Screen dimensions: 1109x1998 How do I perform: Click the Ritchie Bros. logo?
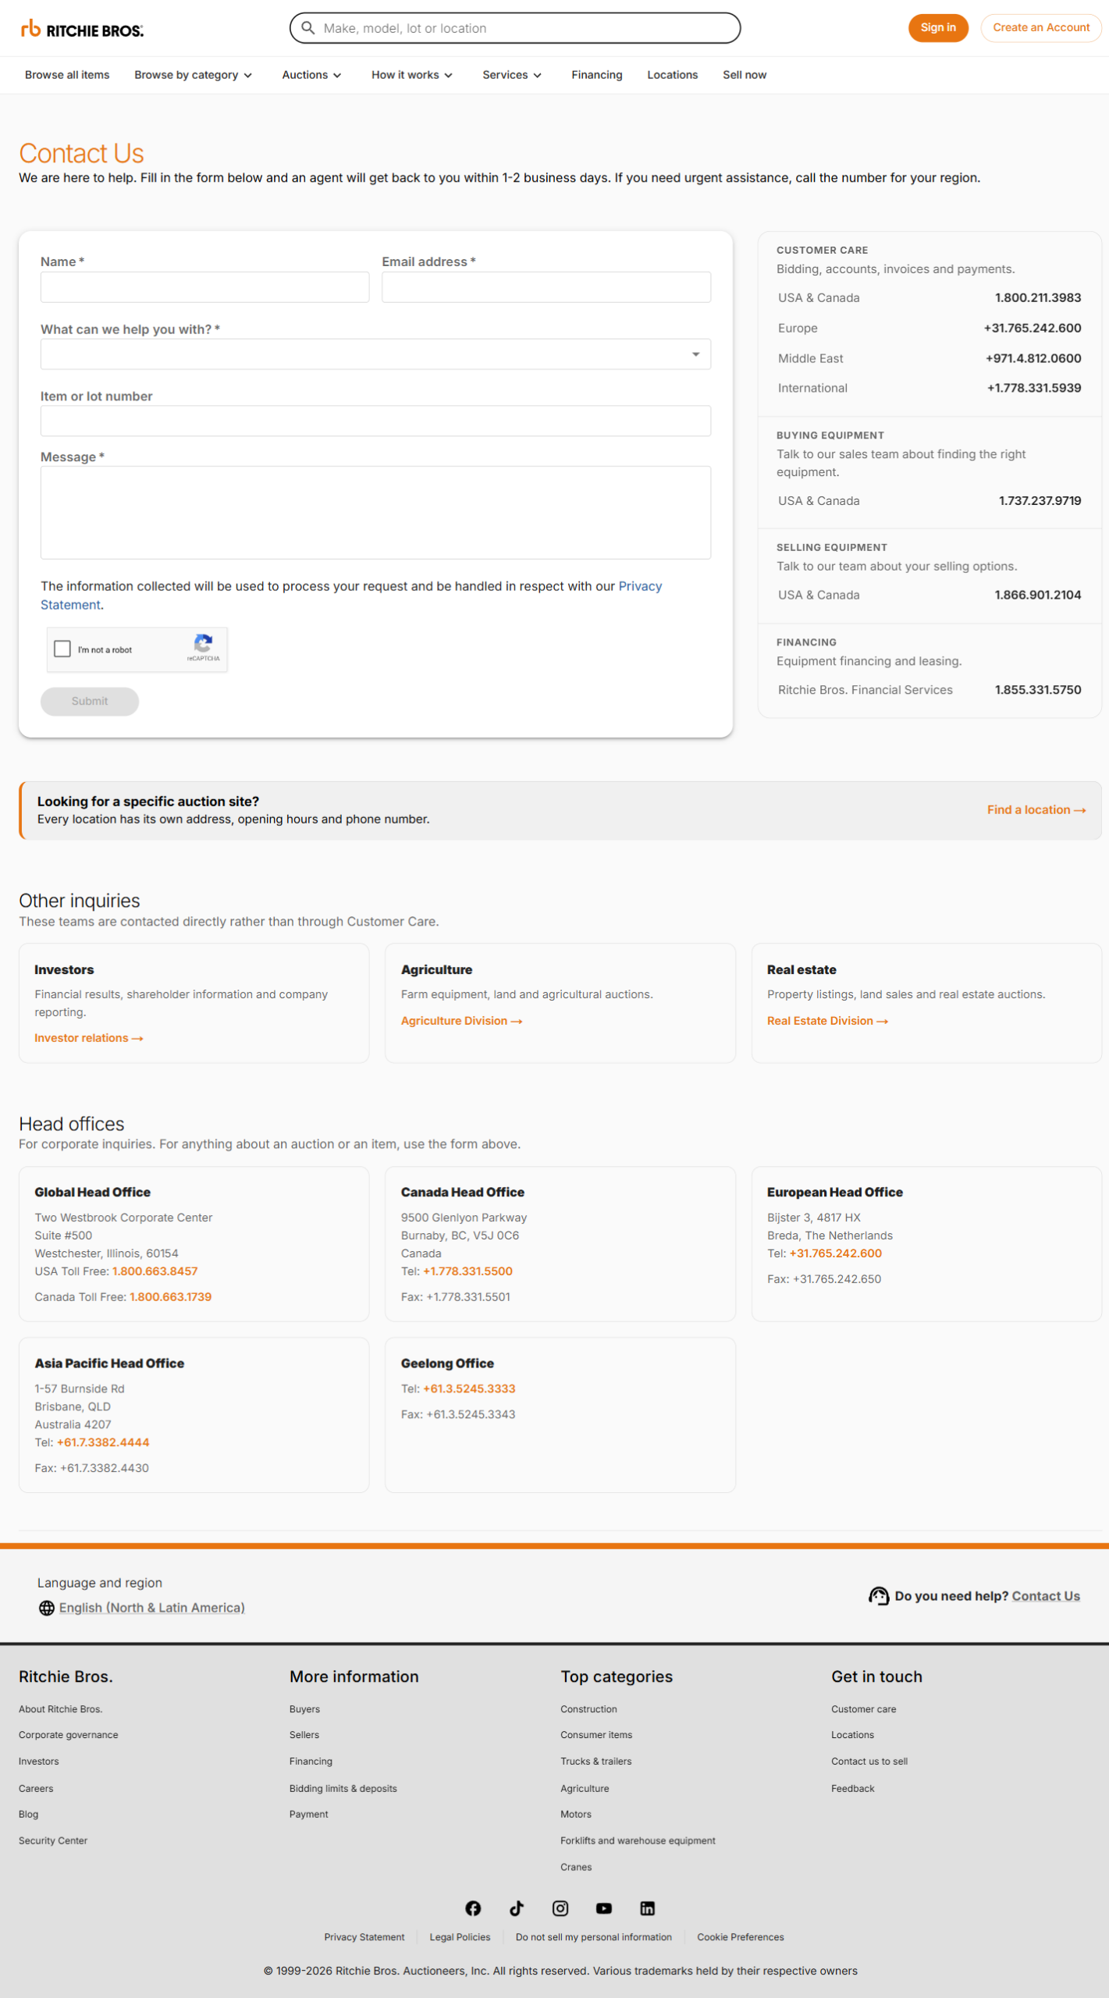(82, 30)
